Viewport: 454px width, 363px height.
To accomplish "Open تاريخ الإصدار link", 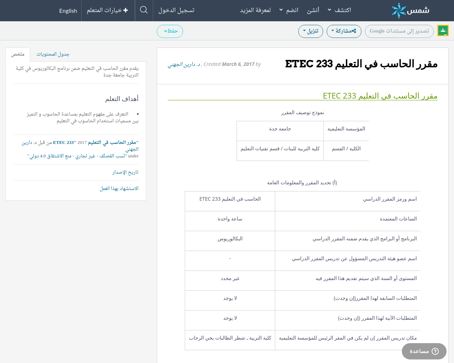I will point(125,172).
